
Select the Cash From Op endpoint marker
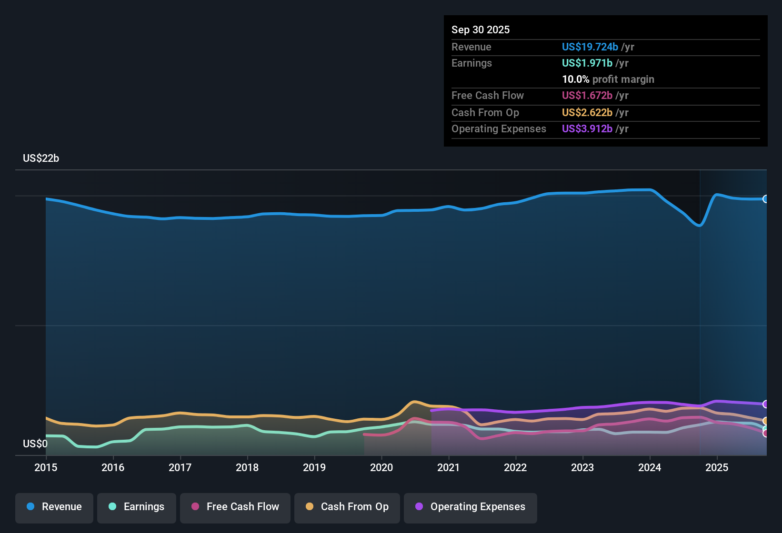coord(766,421)
